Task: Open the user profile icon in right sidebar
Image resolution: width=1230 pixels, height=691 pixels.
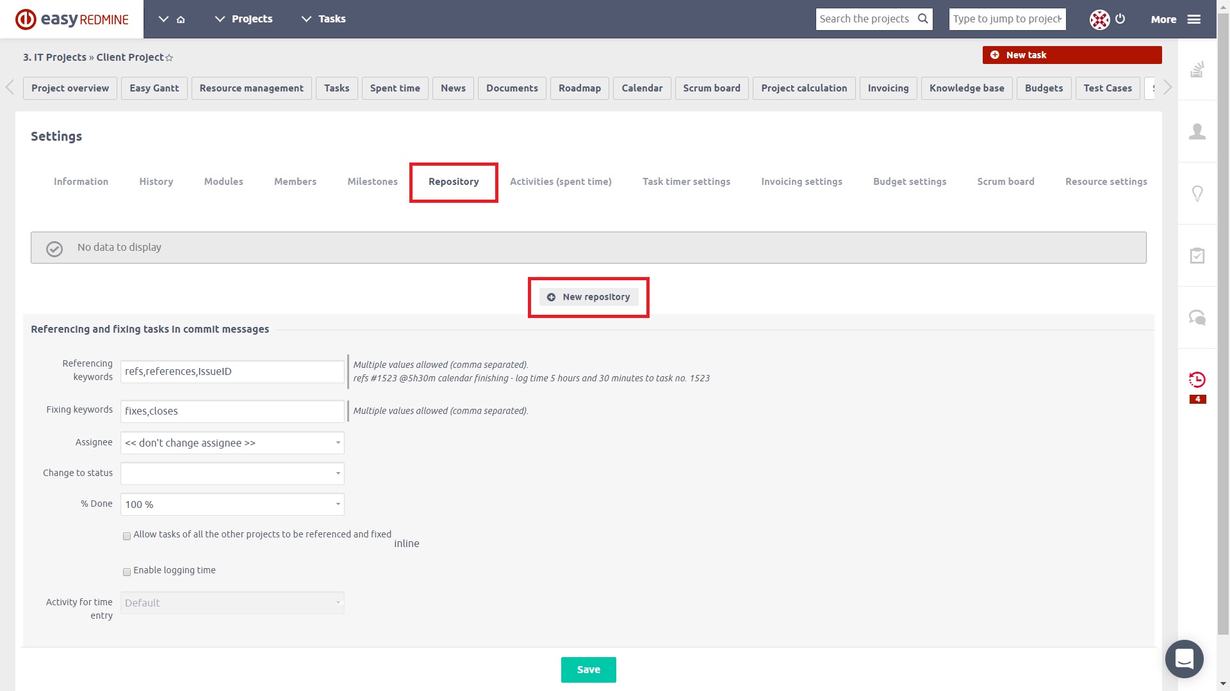Action: pyautogui.click(x=1197, y=131)
